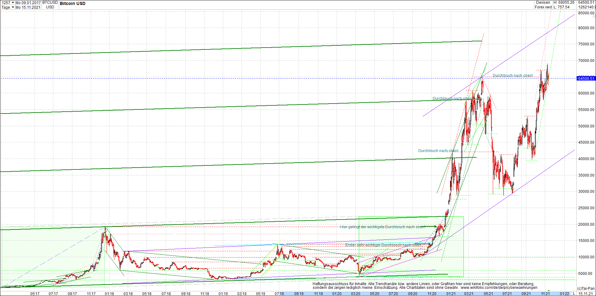Click the 50000.00 price axis label

586,126
